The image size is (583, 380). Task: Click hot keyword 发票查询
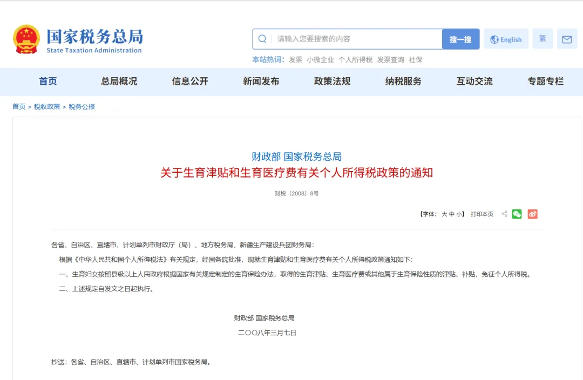pyautogui.click(x=390, y=60)
